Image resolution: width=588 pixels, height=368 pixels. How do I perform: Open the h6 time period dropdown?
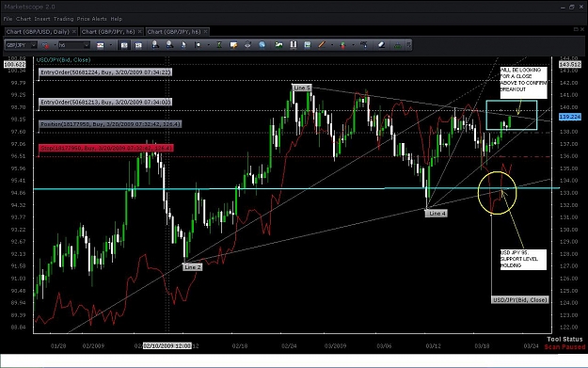click(87, 45)
